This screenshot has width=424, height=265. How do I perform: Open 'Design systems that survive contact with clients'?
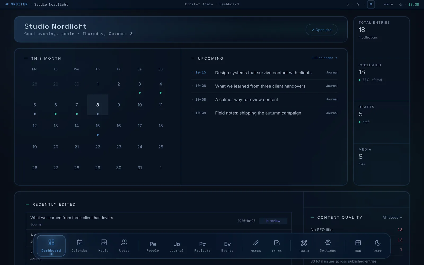pos(264,73)
